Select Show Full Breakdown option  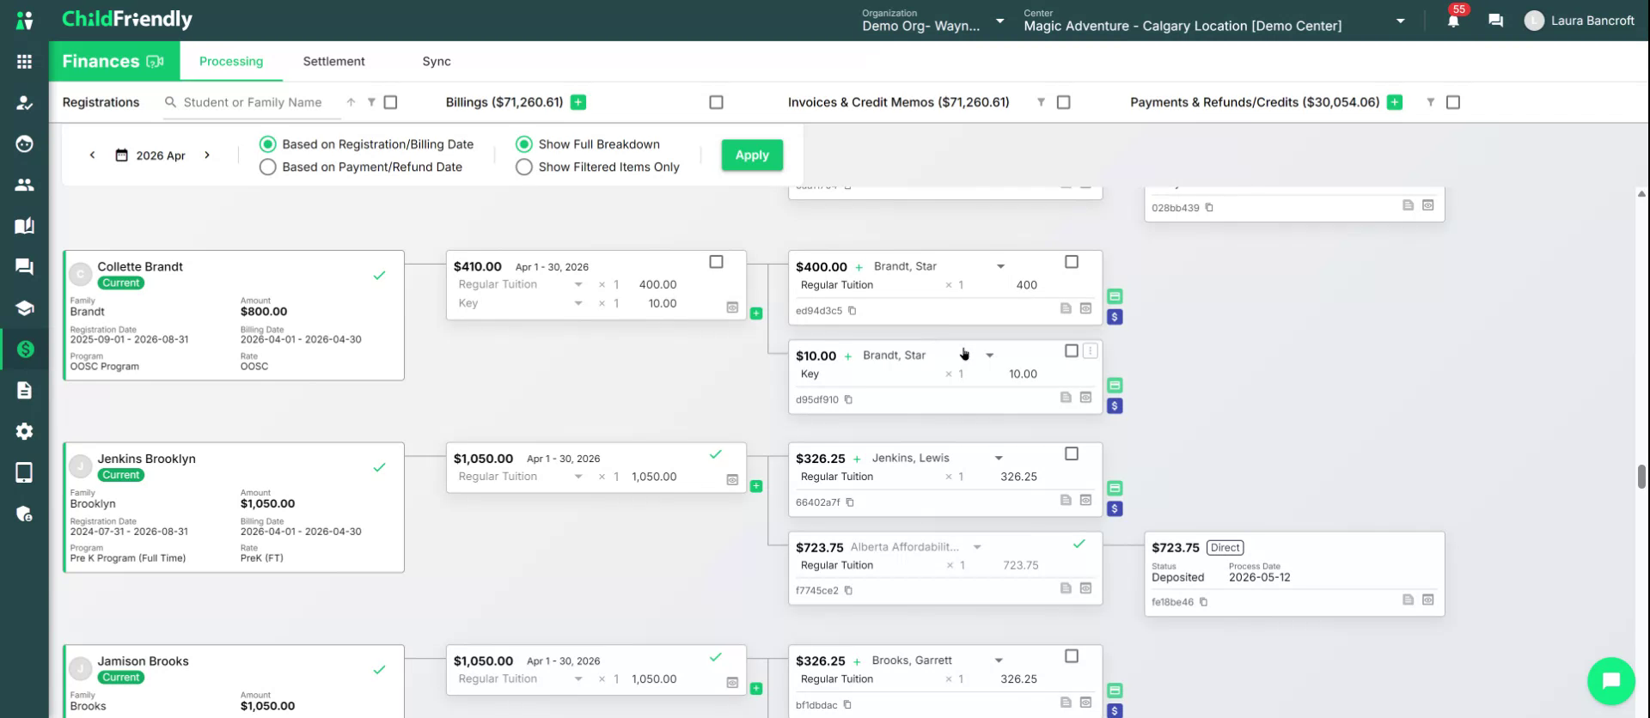coord(524,144)
